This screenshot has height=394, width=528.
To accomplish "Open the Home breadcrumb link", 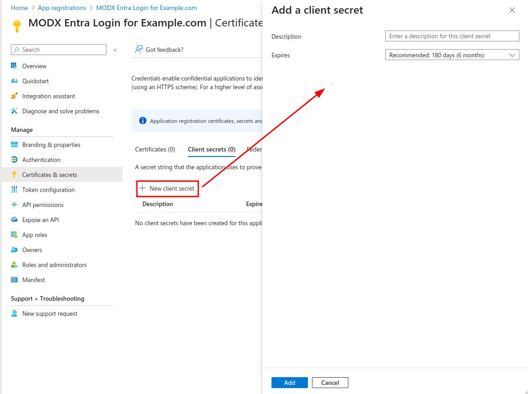I will 19,8.
